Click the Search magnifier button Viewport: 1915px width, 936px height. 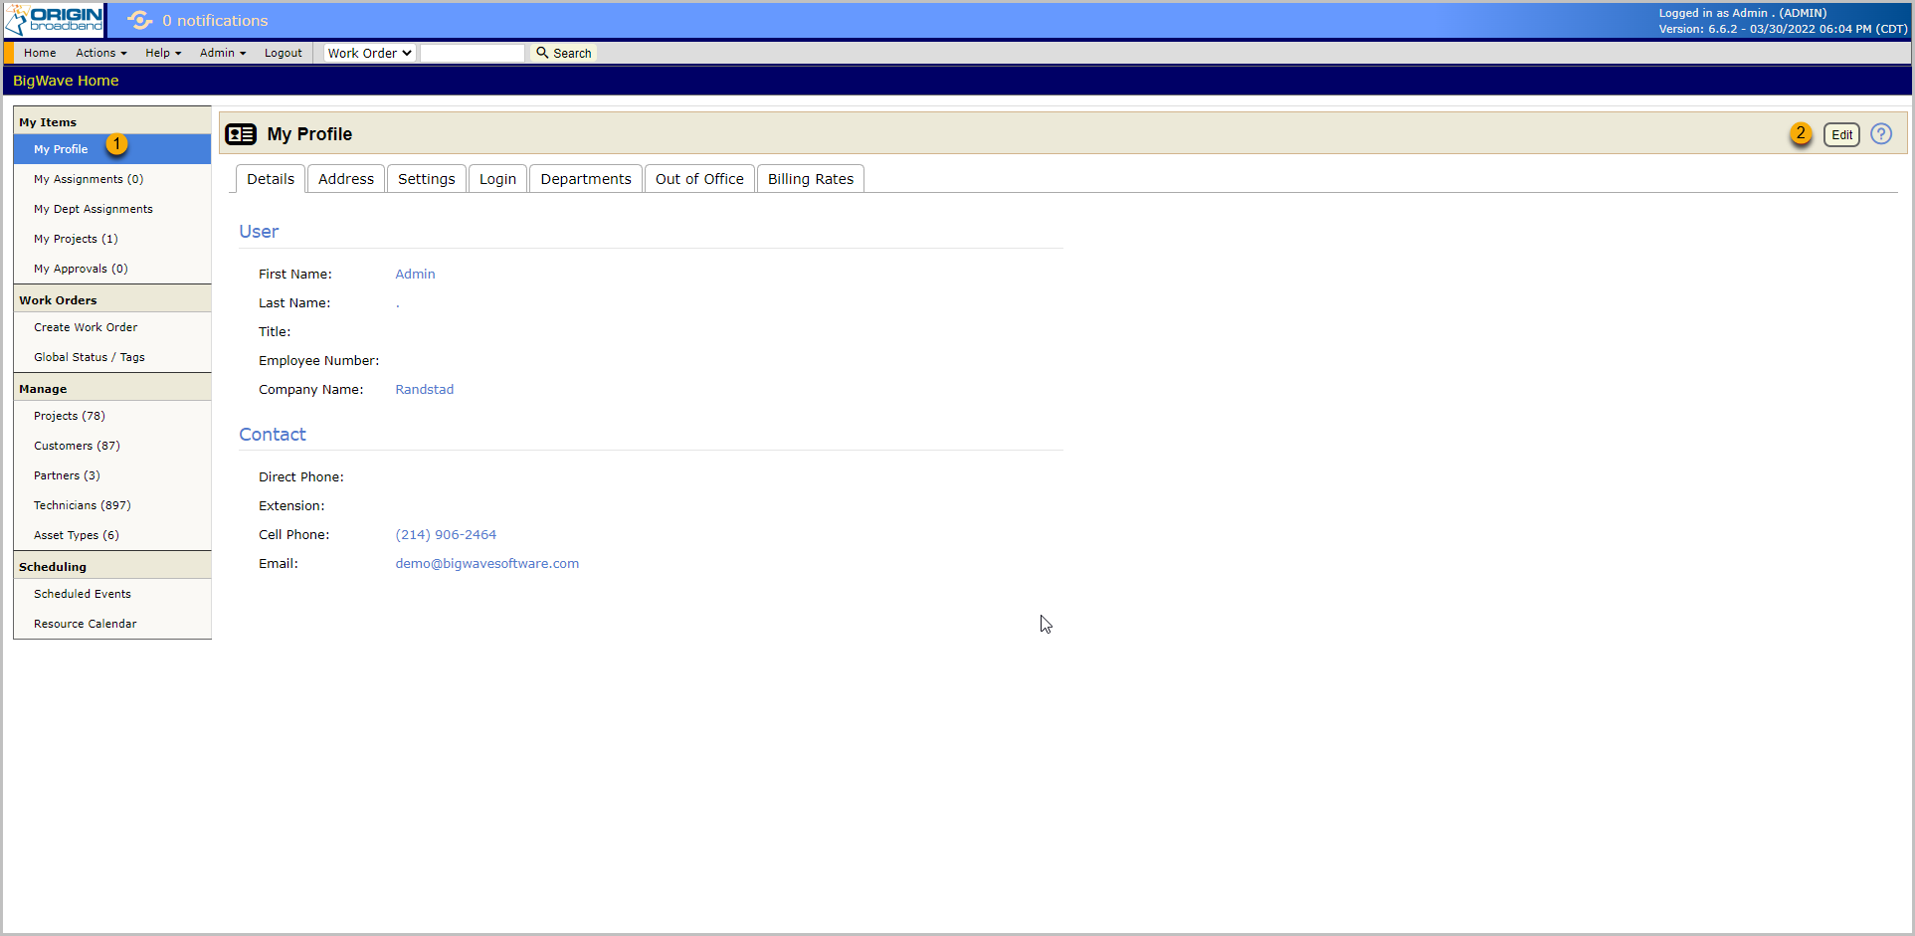pyautogui.click(x=564, y=53)
